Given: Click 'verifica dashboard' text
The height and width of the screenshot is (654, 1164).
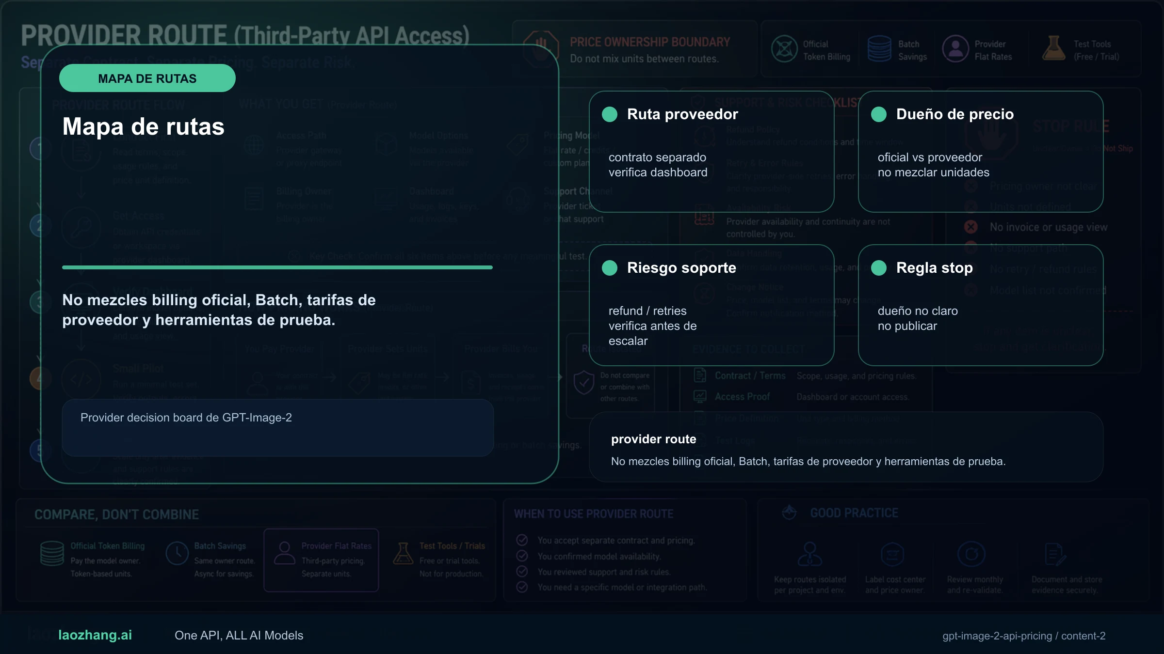Looking at the screenshot, I should coord(658,172).
